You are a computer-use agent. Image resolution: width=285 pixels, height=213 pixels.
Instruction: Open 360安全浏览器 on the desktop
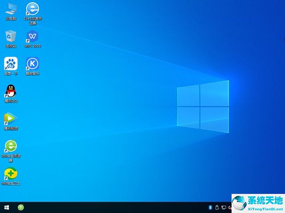click(x=11, y=146)
